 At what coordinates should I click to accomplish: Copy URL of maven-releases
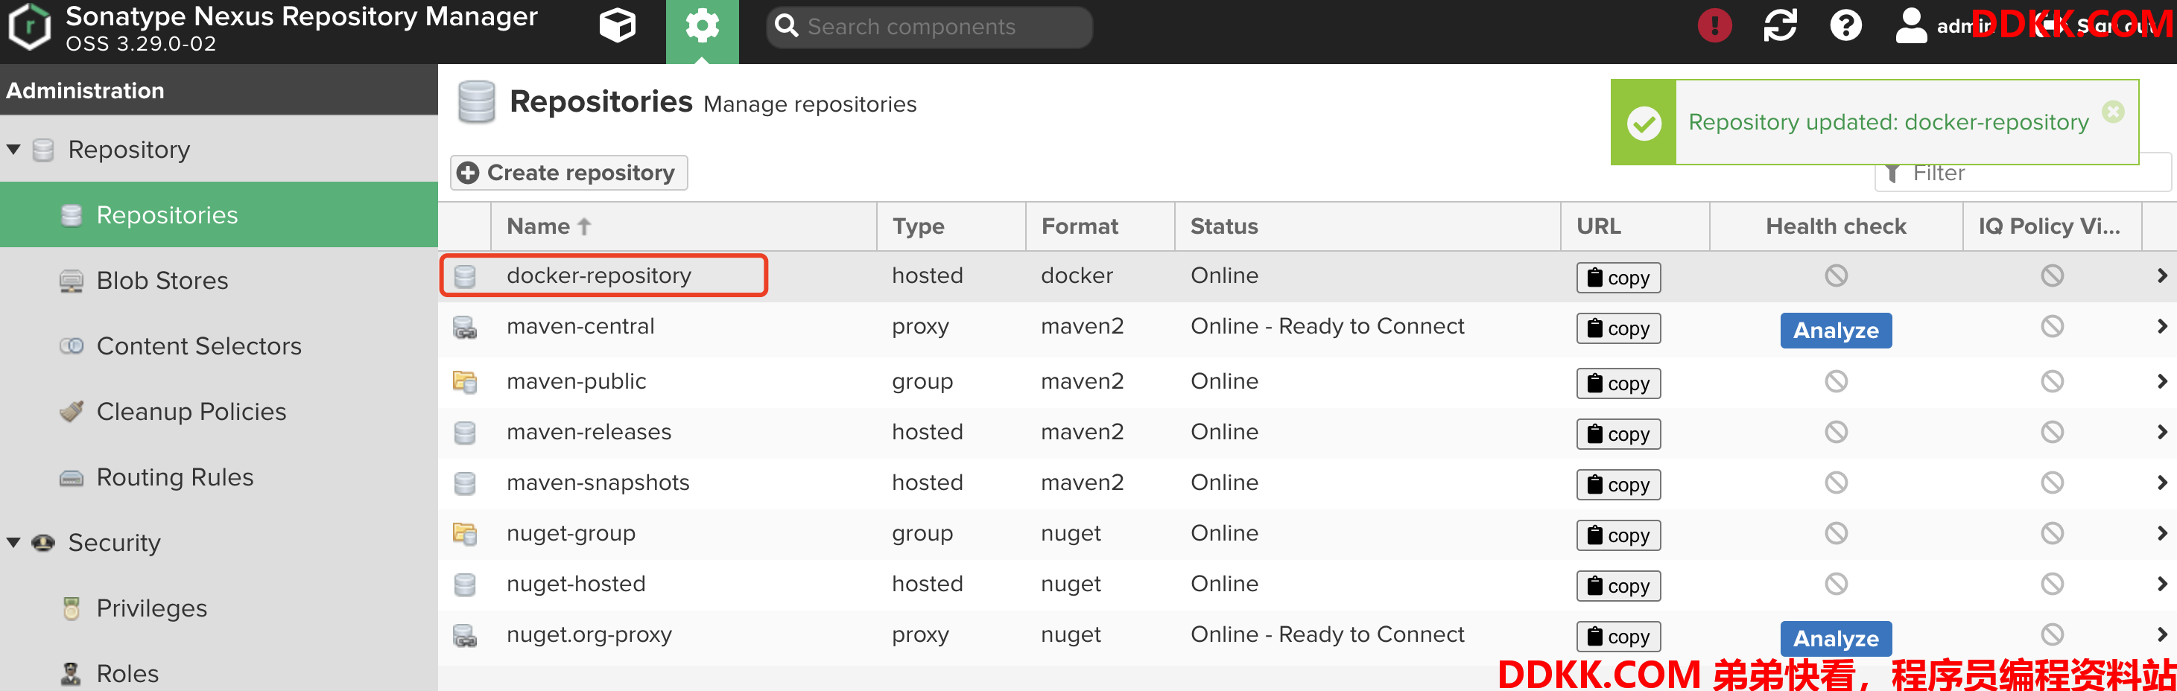pyautogui.click(x=1617, y=434)
